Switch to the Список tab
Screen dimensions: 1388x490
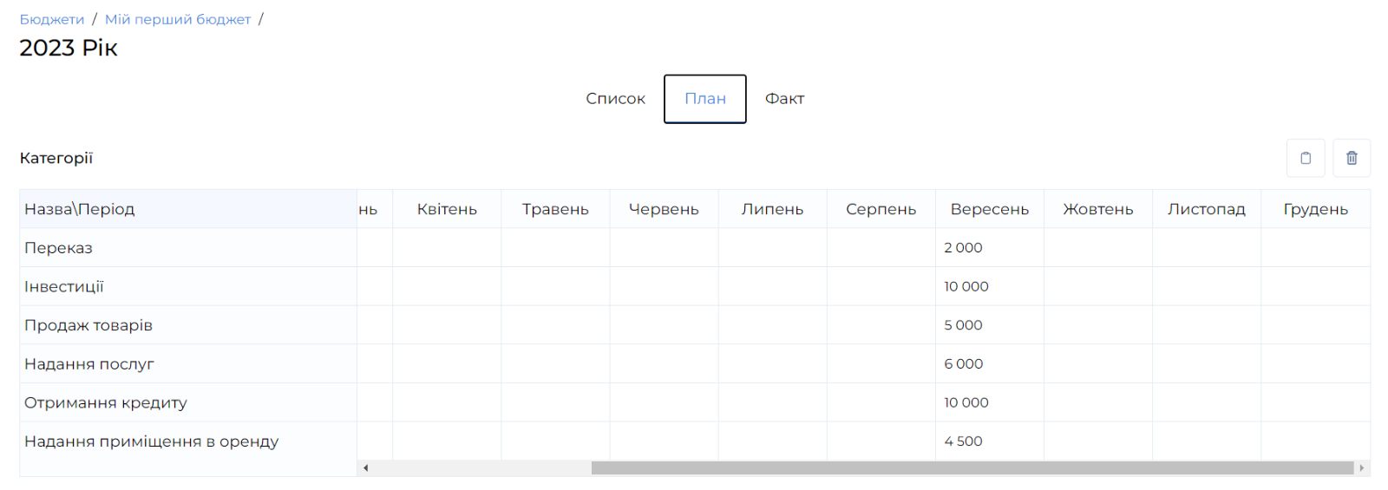click(615, 99)
